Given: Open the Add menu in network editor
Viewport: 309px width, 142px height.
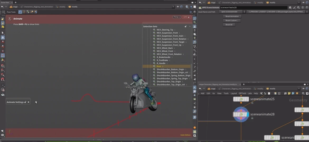Looking at the screenshot, I should point(202,93).
